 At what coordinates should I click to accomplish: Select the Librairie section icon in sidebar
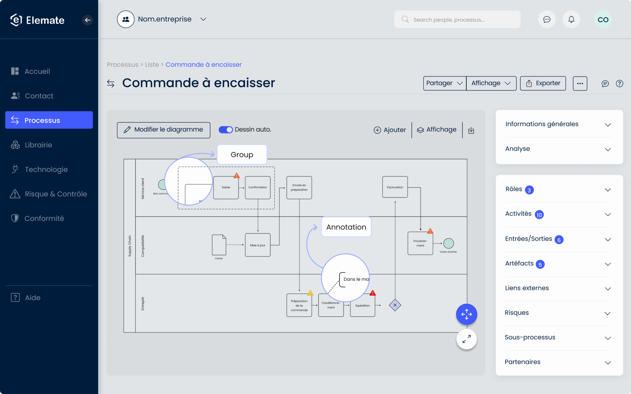(x=15, y=145)
